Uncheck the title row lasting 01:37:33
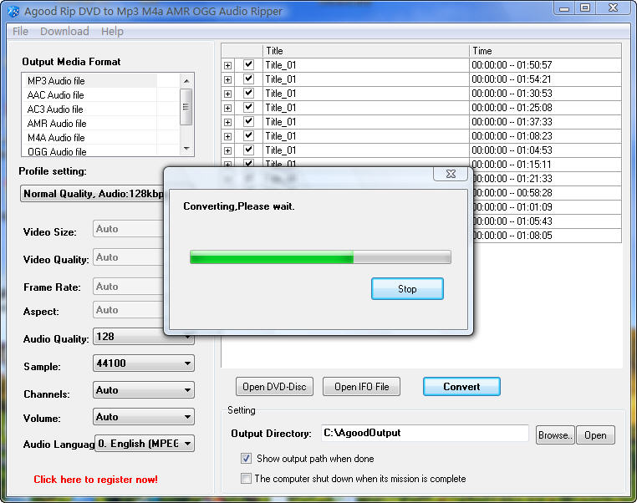Image resolution: width=637 pixels, height=503 pixels. pyautogui.click(x=248, y=121)
